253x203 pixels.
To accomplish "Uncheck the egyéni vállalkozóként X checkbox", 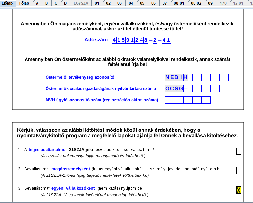I will click(238, 190).
